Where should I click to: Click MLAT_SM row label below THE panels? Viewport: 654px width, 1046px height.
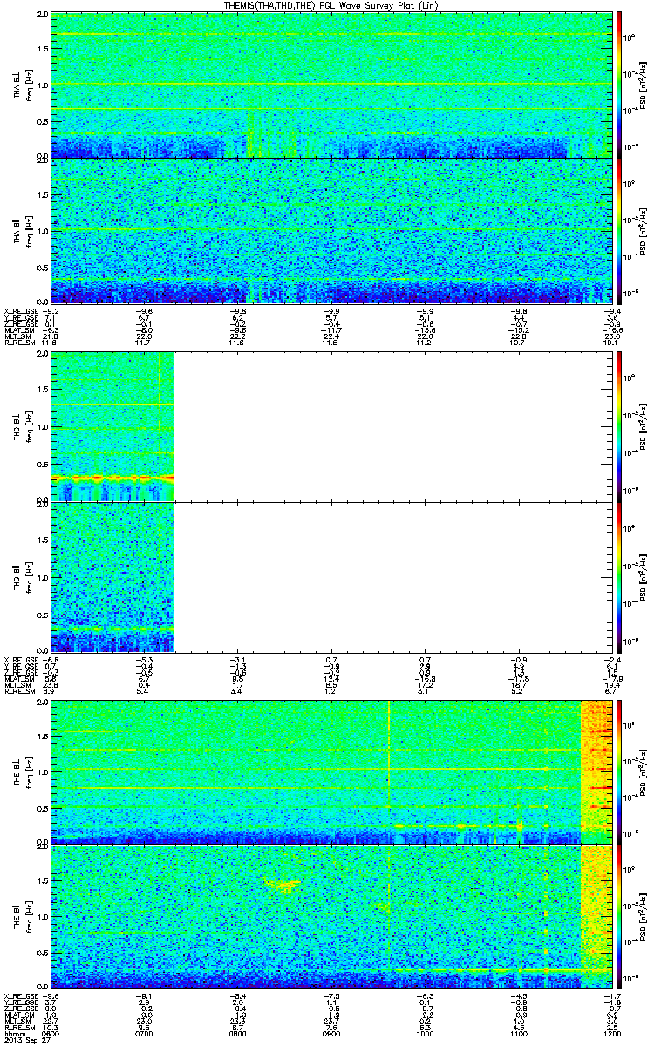(17, 1014)
